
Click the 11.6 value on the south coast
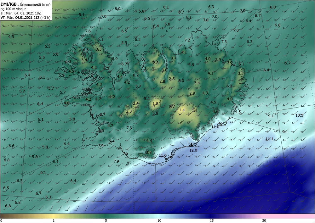[163, 155]
